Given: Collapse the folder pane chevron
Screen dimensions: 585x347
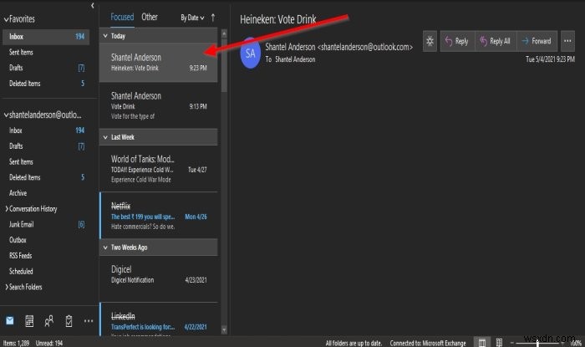Looking at the screenshot, I should [x=93, y=6].
